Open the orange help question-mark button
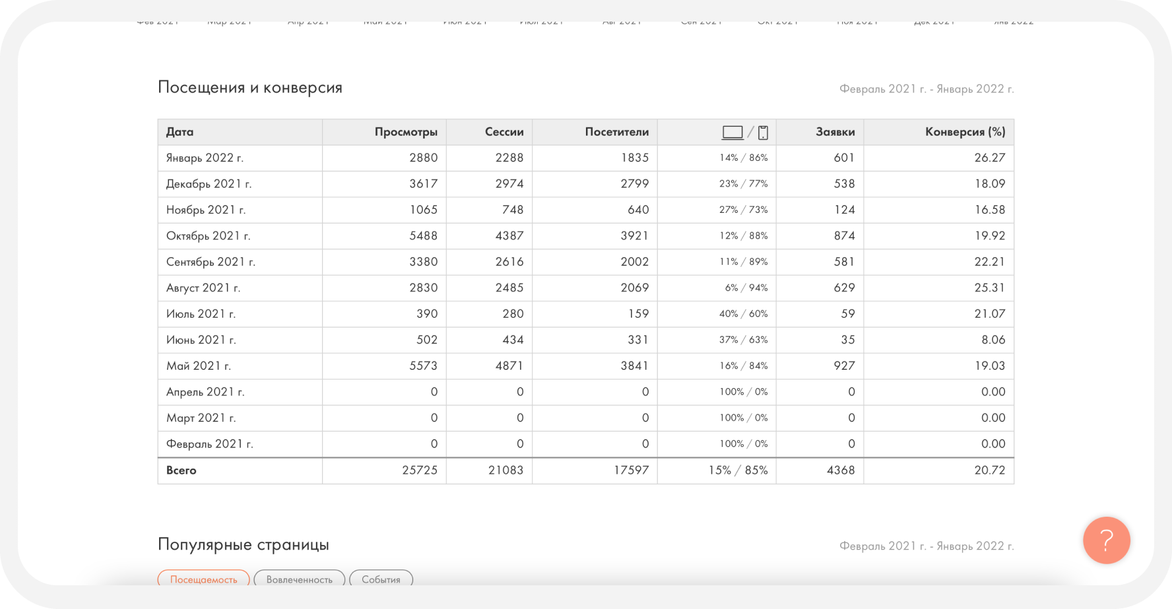The width and height of the screenshot is (1172, 609). click(x=1106, y=540)
